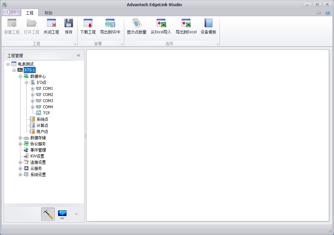Open Device Template (设备模板) icon

point(208,24)
